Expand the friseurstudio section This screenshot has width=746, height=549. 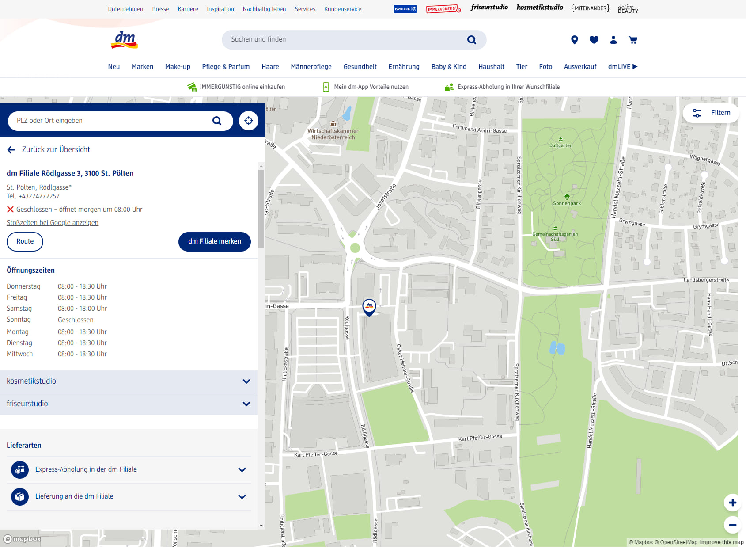129,404
